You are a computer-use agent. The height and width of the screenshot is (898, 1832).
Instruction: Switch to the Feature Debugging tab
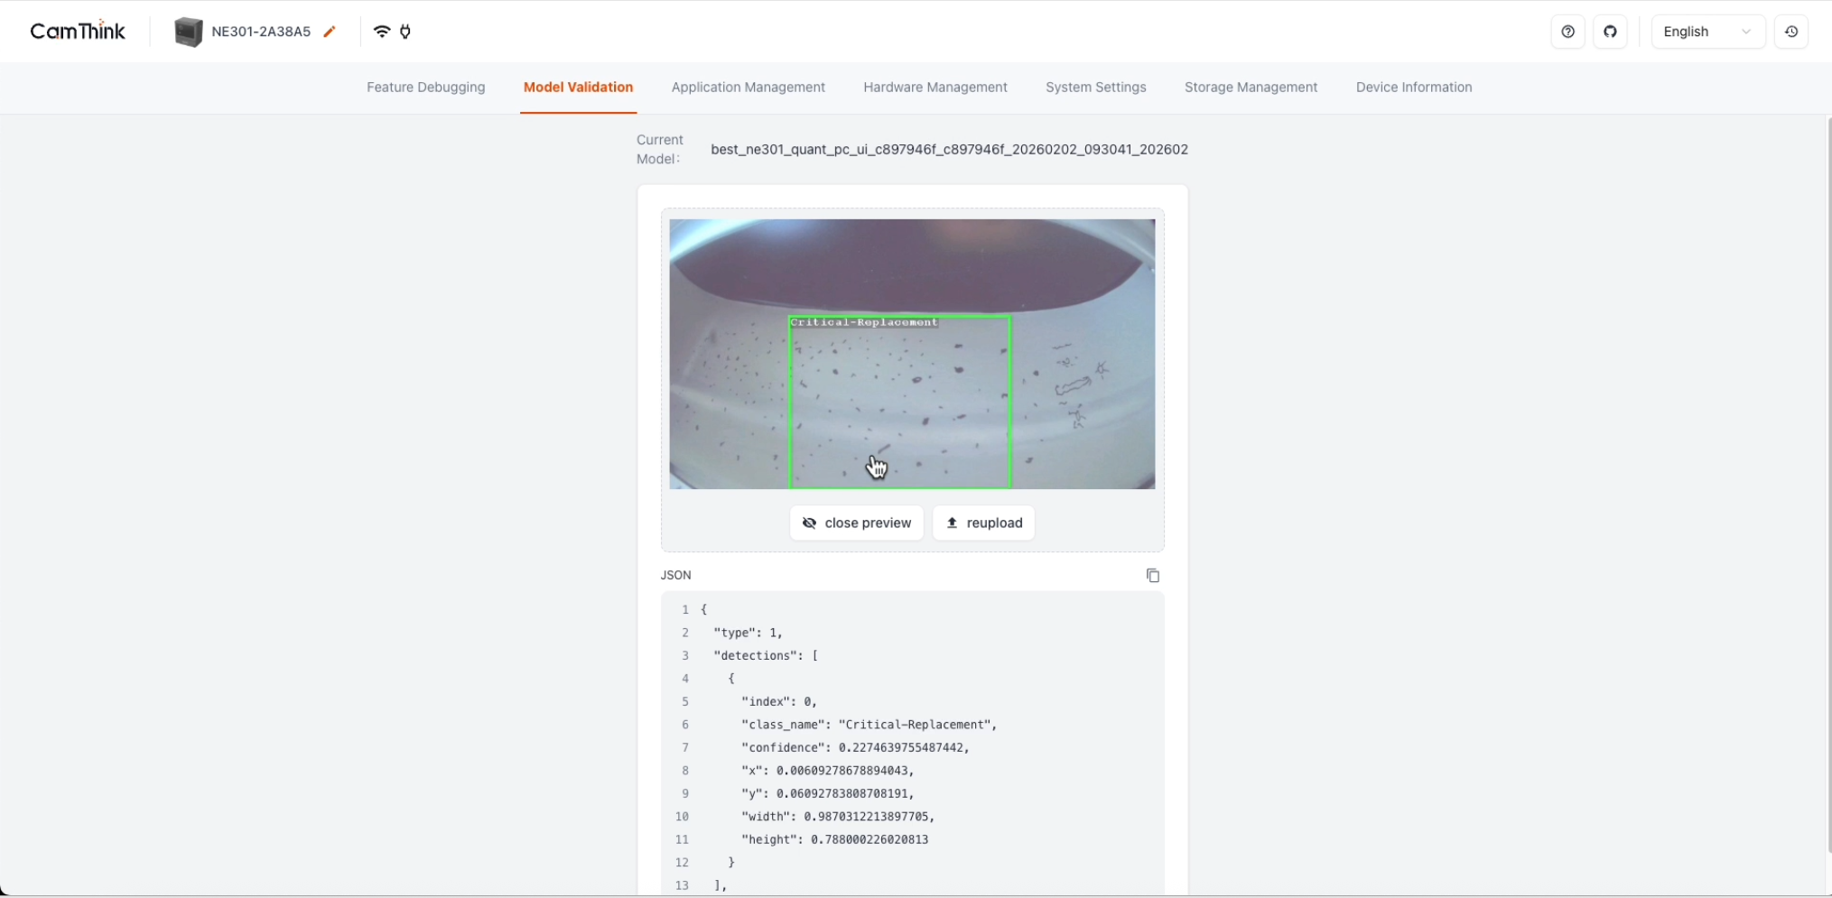click(425, 88)
